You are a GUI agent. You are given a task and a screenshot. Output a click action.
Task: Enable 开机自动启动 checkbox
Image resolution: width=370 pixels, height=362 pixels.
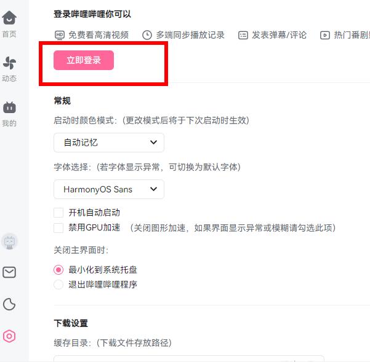[59, 213]
